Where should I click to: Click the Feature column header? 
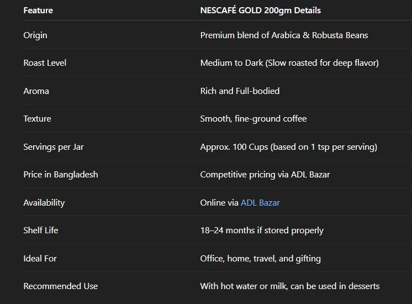tap(38, 11)
